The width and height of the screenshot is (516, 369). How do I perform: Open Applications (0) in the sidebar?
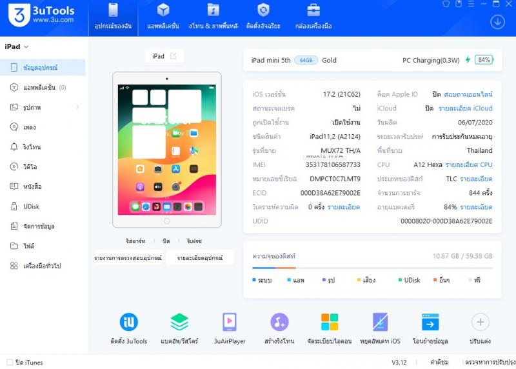pyautogui.click(x=43, y=88)
